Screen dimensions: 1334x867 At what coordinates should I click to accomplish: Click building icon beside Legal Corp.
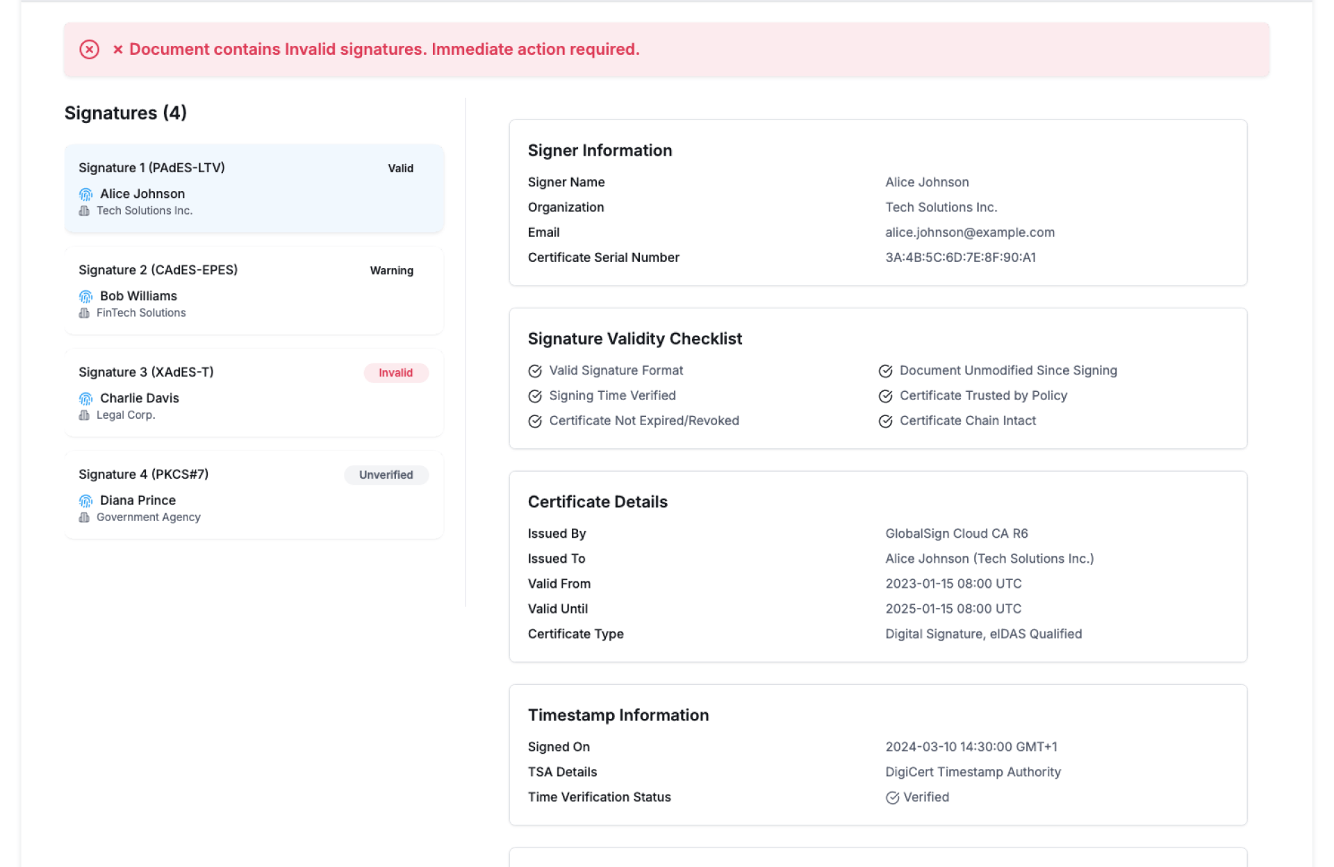(x=84, y=415)
